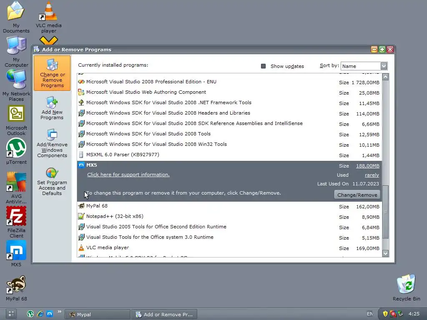Click the EN language indicator

(369, 314)
